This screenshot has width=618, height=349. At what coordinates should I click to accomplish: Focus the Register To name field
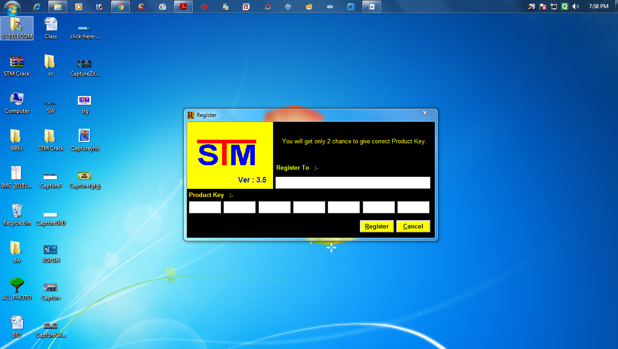[x=353, y=182]
